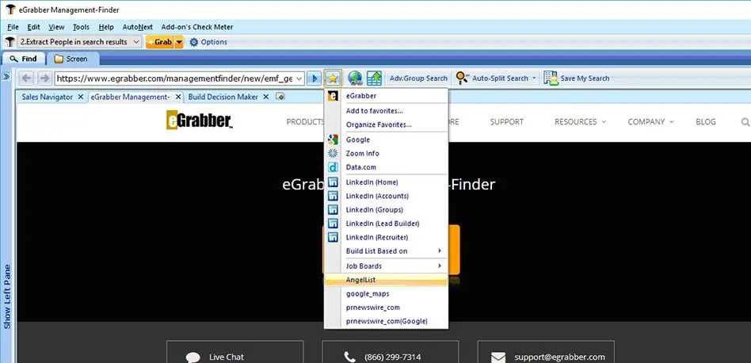Viewport: 751px width, 363px height.
Task: Open the Extract People task dropdown
Action: [136, 42]
